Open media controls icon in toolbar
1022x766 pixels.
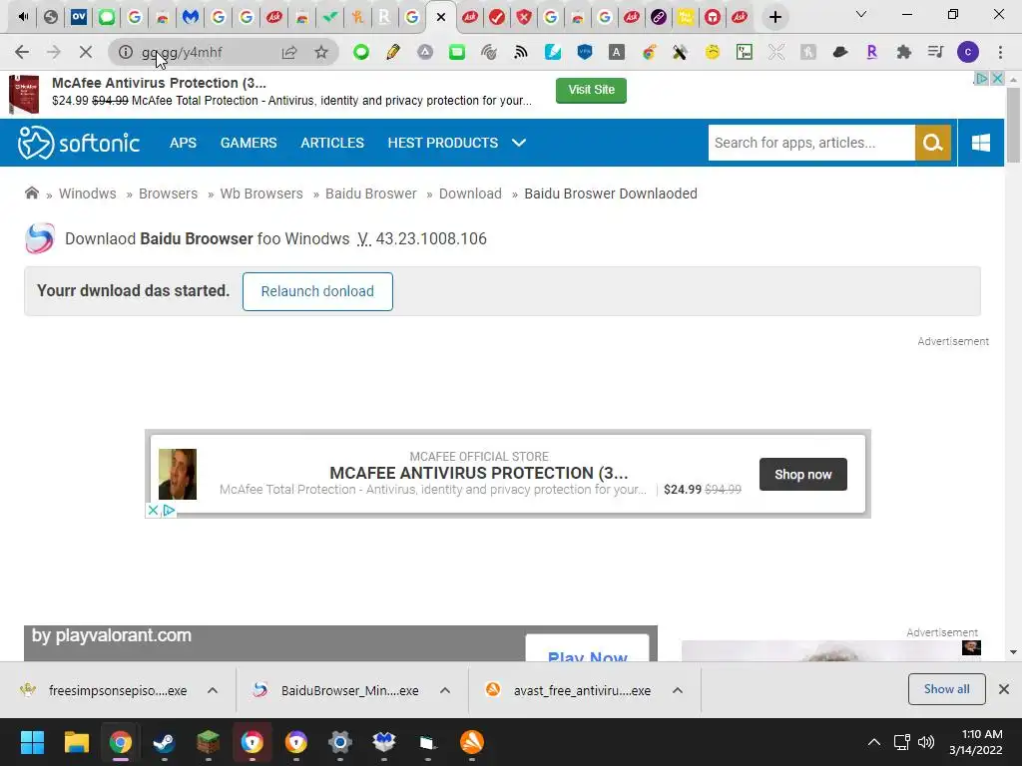click(936, 52)
